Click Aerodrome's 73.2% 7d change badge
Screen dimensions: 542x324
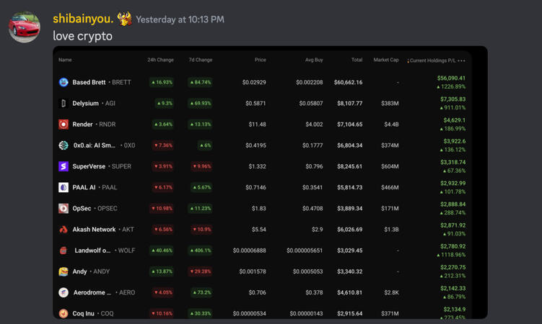click(202, 292)
